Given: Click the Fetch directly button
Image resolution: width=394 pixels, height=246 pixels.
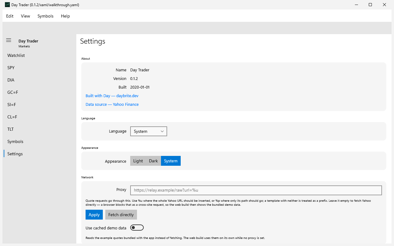Looking at the screenshot, I should pos(121,215).
